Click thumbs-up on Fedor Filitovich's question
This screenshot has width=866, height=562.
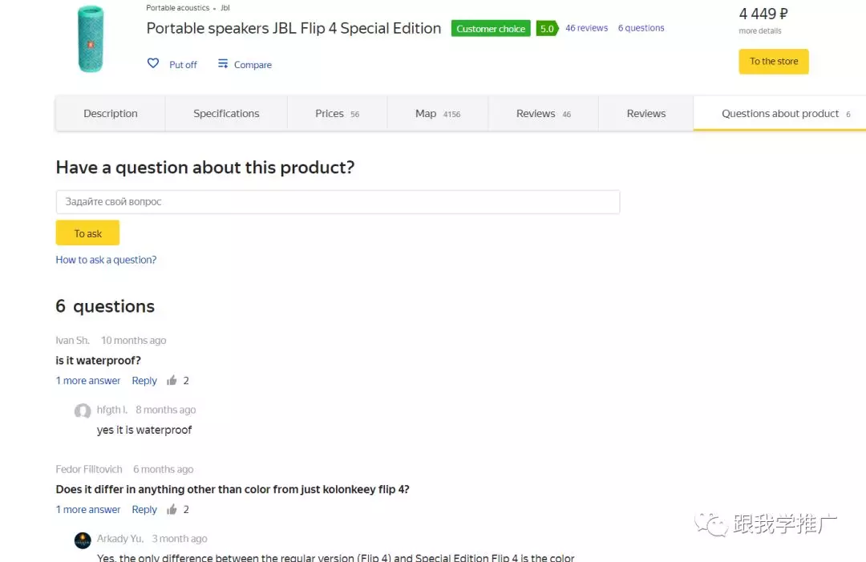[172, 510]
